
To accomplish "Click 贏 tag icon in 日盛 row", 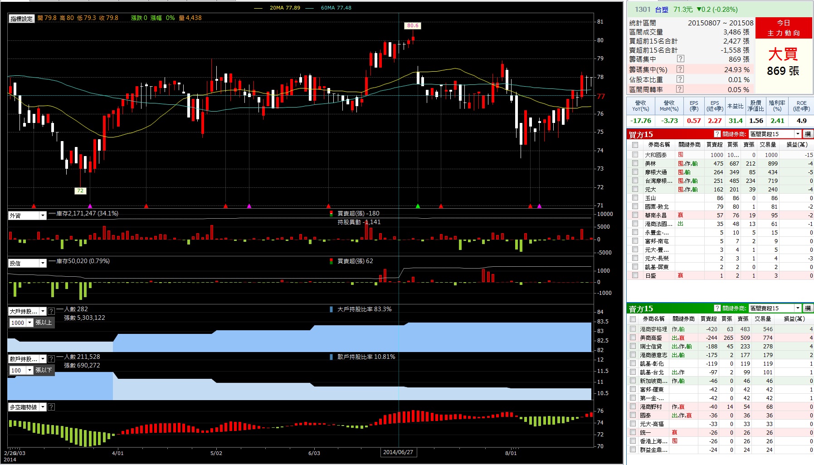I will [681, 275].
